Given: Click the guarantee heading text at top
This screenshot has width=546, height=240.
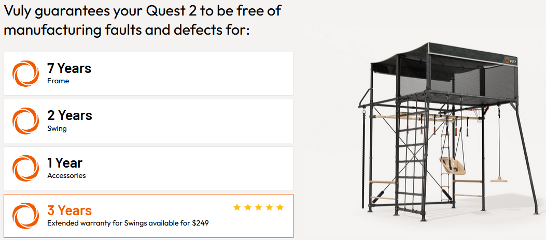Looking at the screenshot, I should pyautogui.click(x=143, y=20).
